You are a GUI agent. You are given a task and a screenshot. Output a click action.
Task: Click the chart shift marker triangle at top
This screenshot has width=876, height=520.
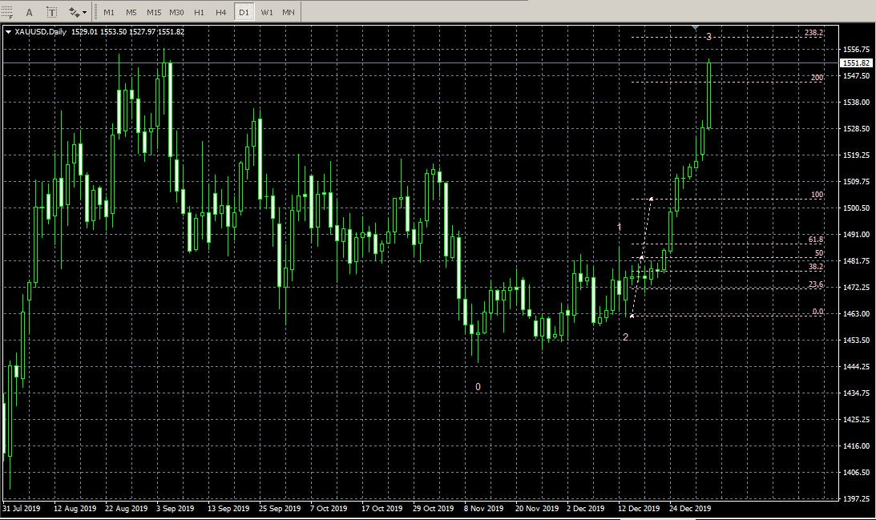695,27
